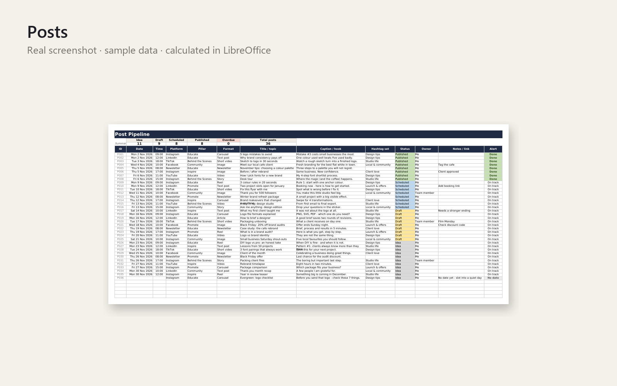The width and height of the screenshot is (617, 386).
Task: Click the '5 logo mistakes to avoid' title cell
Action: pyautogui.click(x=268, y=154)
